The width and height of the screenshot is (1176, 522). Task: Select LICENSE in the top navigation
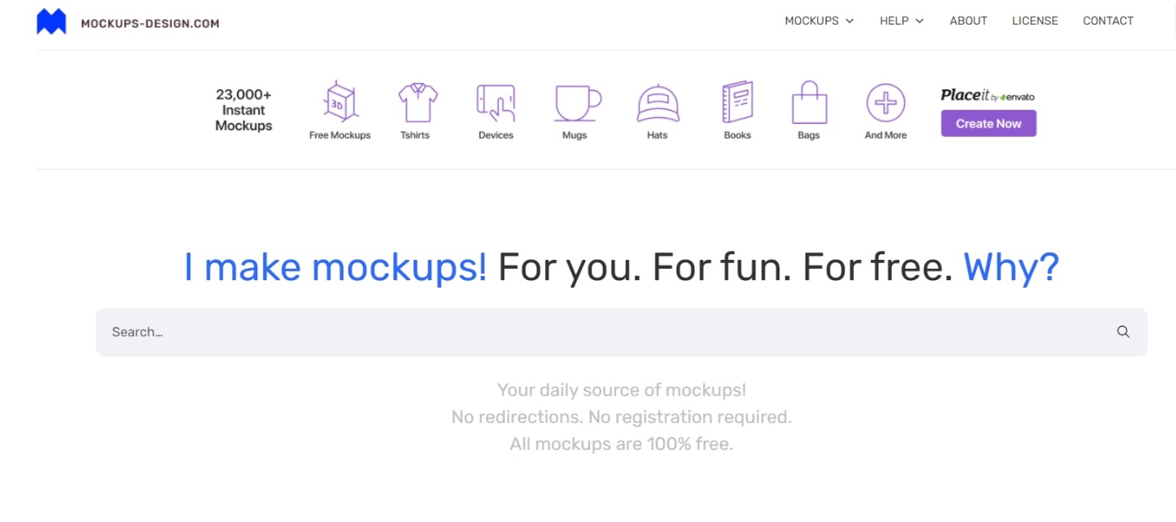coord(1035,20)
